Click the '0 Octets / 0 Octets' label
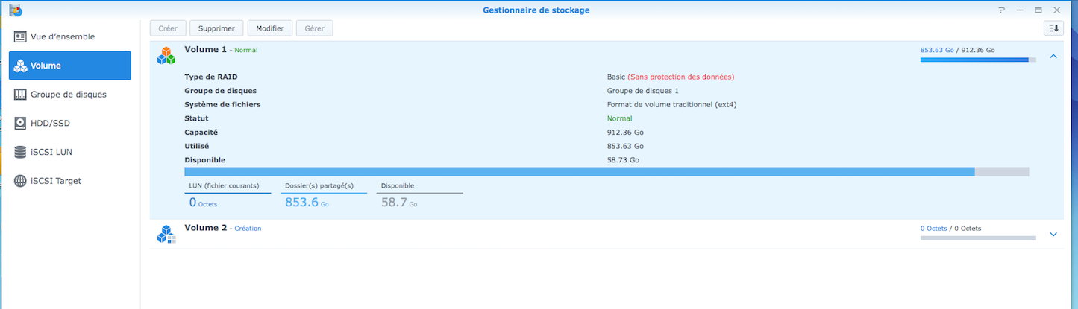 (x=950, y=229)
